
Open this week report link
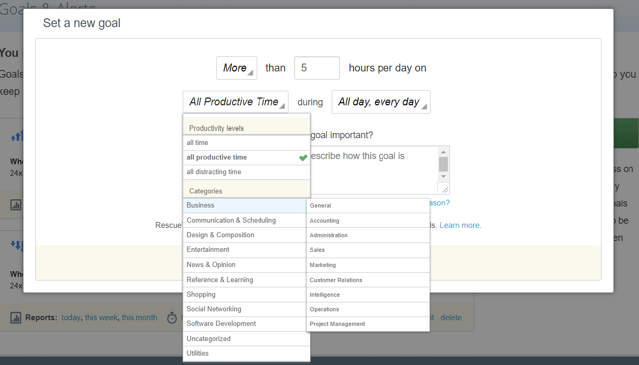(102, 318)
